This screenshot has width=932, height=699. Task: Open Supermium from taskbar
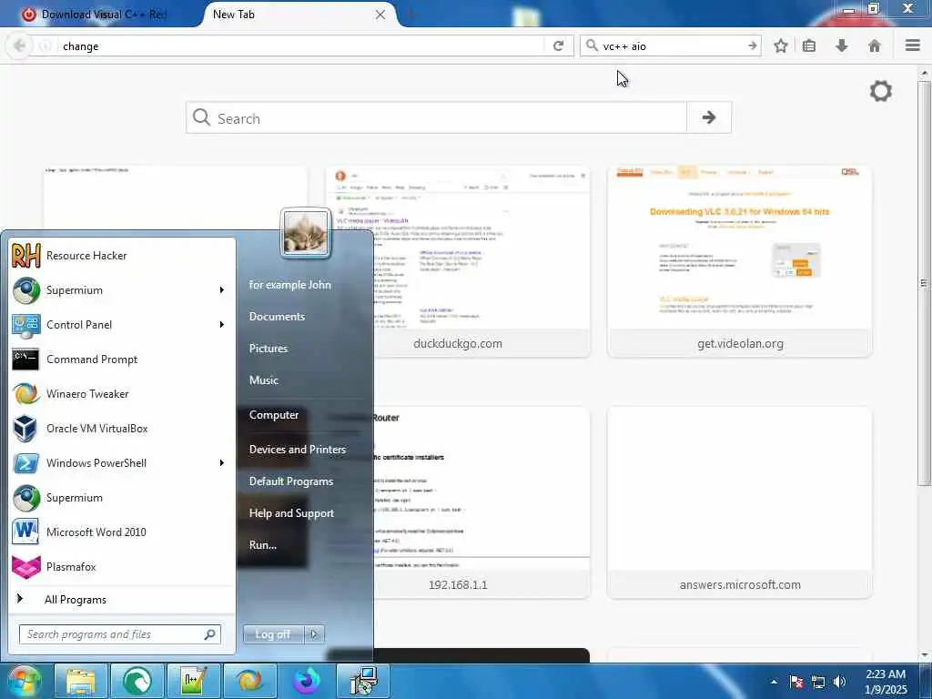137,681
